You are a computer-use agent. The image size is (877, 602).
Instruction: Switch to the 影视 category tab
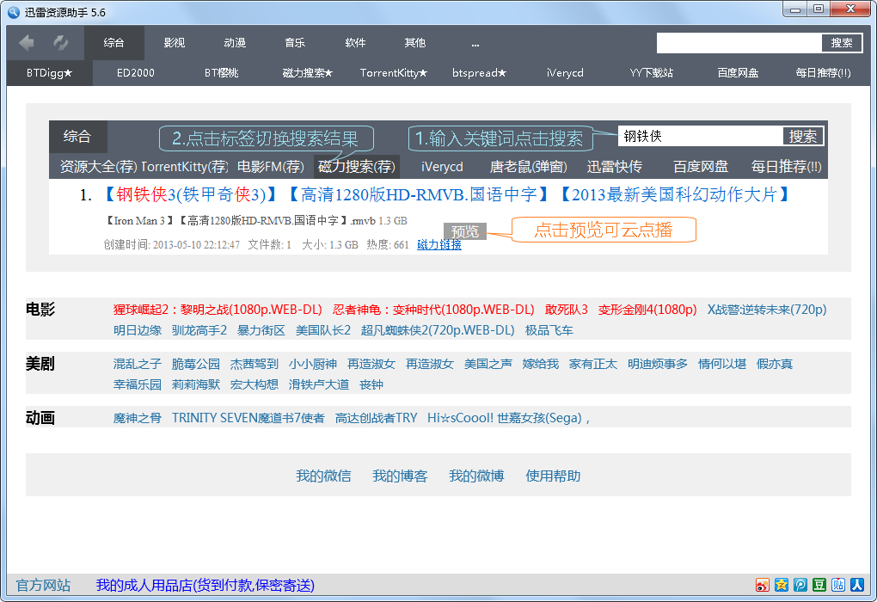pyautogui.click(x=174, y=42)
